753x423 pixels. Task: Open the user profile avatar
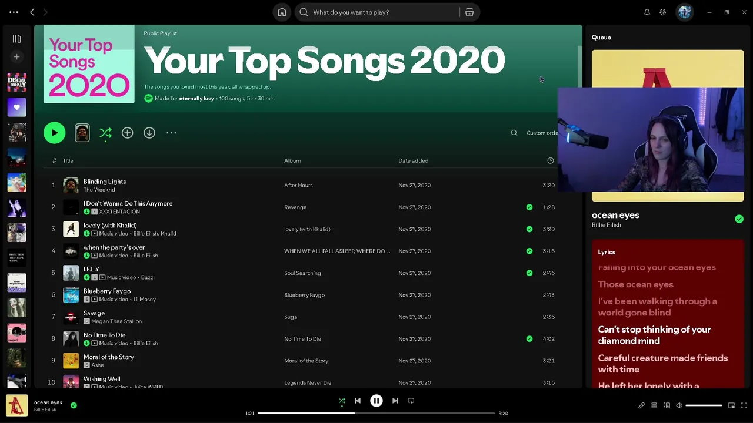pyautogui.click(x=685, y=12)
